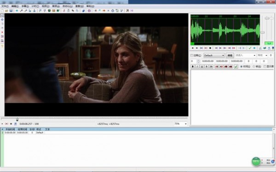Click the save subtitles floppy icon

click(11, 11)
